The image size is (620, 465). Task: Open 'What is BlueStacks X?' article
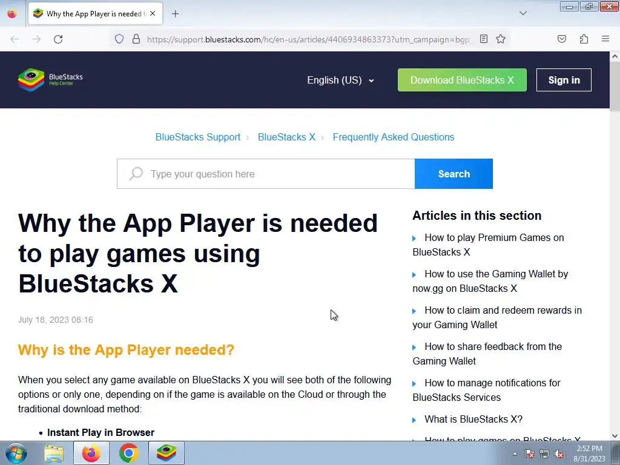[x=473, y=419]
